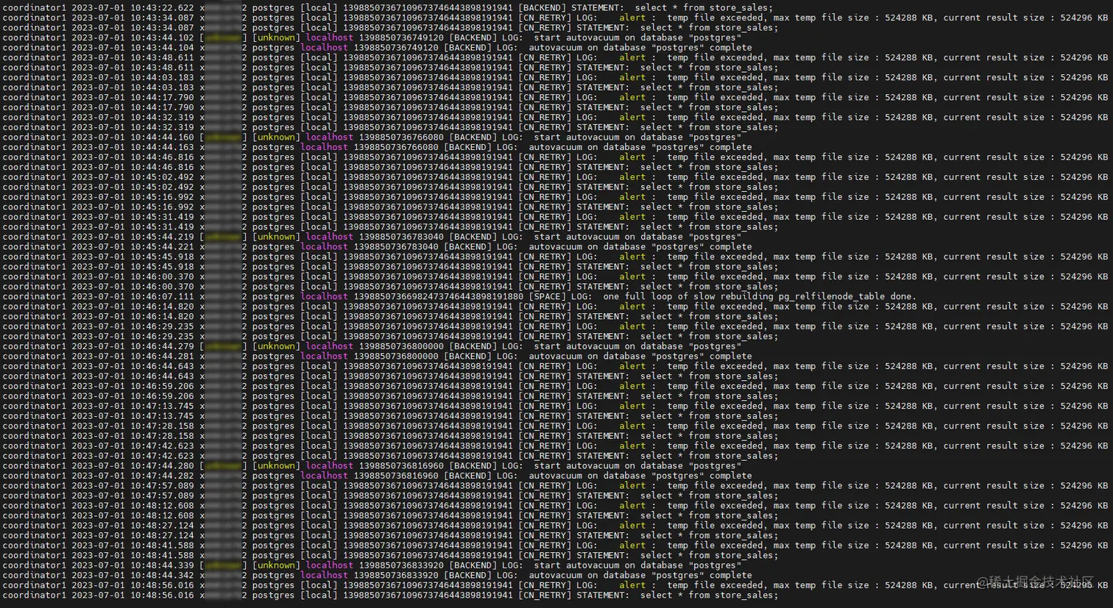Click select statement at 10:45:16.992
The height and width of the screenshot is (608, 1113).
(x=708, y=207)
